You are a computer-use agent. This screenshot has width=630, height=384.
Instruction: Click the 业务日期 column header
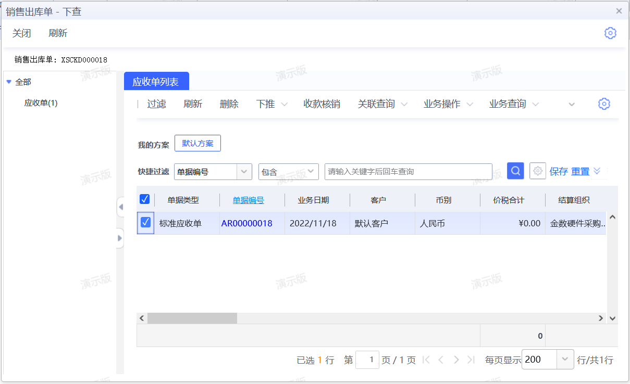click(x=313, y=200)
